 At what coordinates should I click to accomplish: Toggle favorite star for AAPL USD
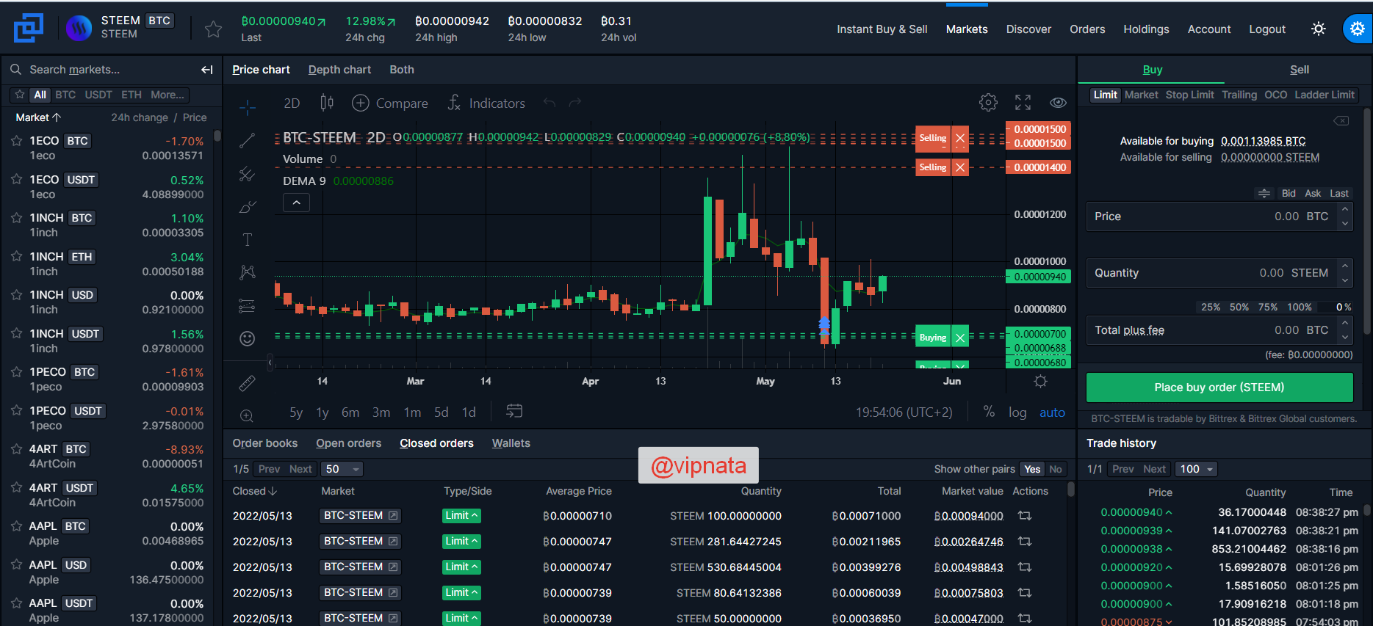coord(16,565)
